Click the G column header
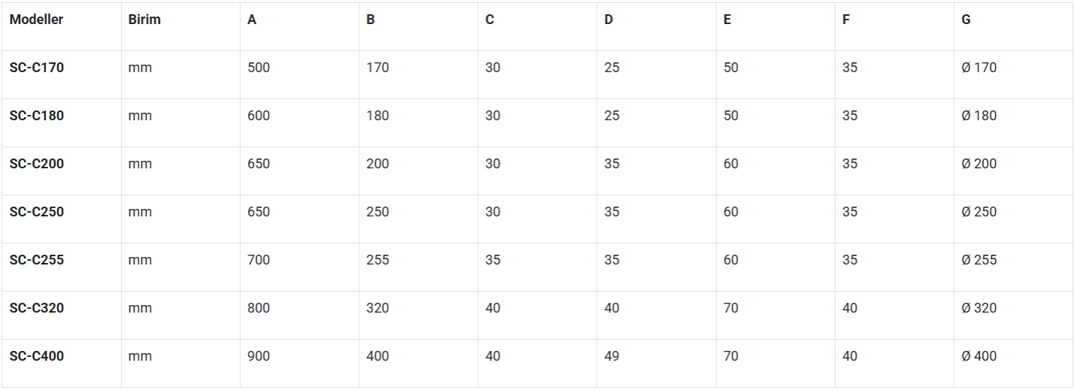Image resolution: width=1074 pixels, height=390 pixels. click(x=966, y=20)
